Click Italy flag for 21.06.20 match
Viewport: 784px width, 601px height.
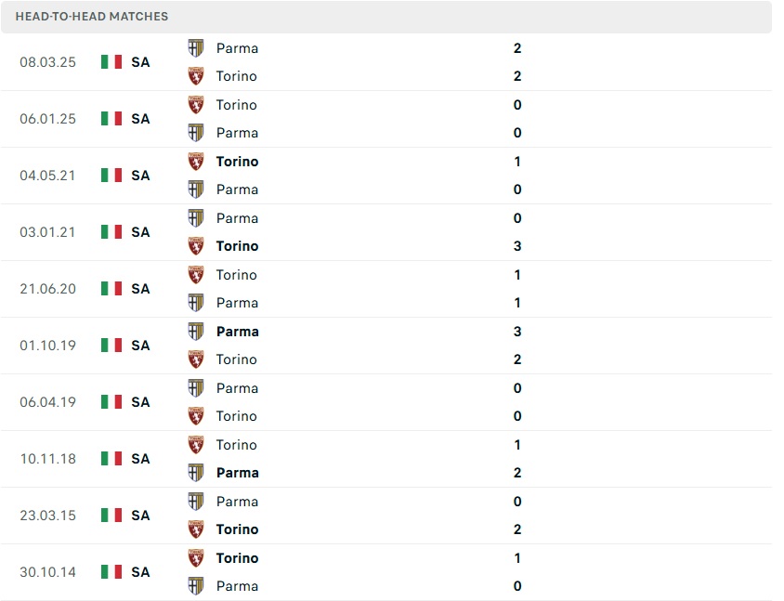111,289
